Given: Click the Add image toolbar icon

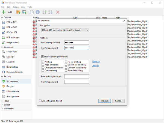Looking at the screenshot, I should [25, 12].
